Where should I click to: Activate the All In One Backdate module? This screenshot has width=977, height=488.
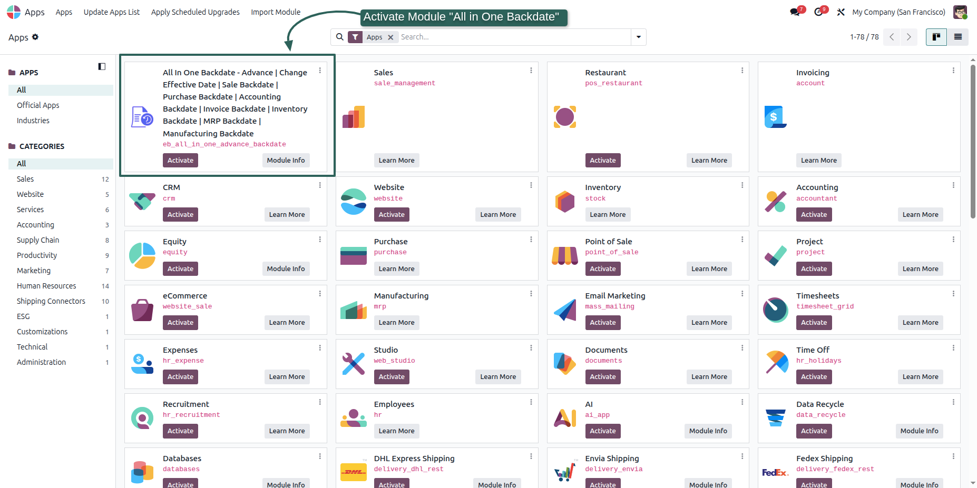pos(180,161)
